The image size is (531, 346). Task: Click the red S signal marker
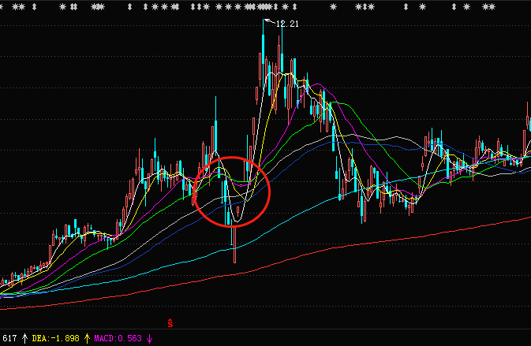[x=170, y=323]
